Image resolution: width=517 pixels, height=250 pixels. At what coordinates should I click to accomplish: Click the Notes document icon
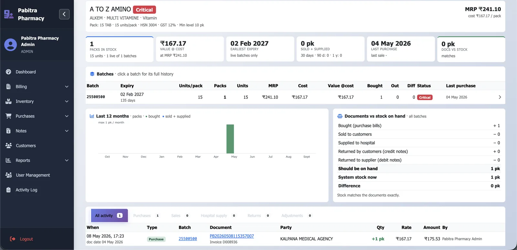pyautogui.click(x=8, y=131)
